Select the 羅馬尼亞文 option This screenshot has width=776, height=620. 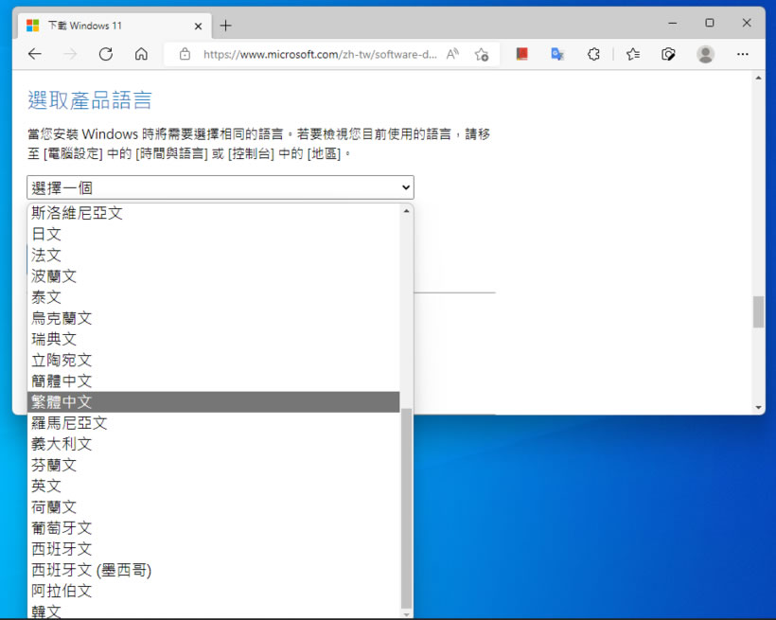(x=213, y=423)
